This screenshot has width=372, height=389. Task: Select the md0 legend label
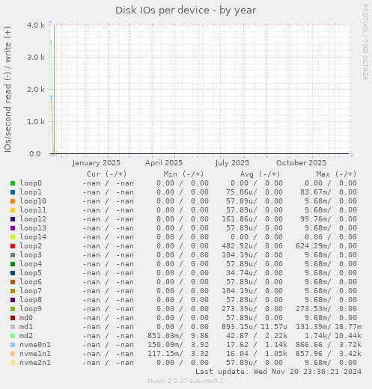click(x=26, y=318)
